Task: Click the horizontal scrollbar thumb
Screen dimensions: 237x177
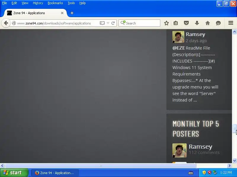Action: (x=101, y=166)
